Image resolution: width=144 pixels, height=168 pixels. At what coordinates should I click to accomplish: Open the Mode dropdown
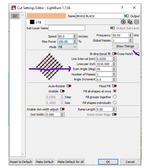tap(67, 47)
